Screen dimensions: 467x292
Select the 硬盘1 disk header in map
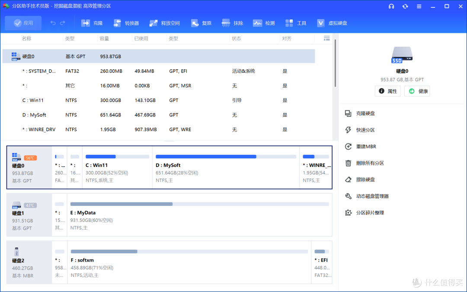(29, 215)
